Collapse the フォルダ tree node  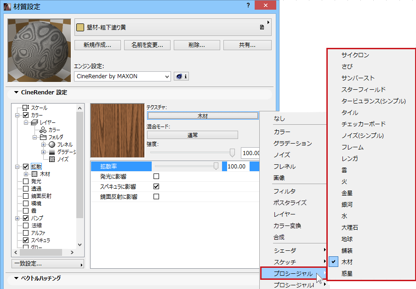(x=35, y=137)
